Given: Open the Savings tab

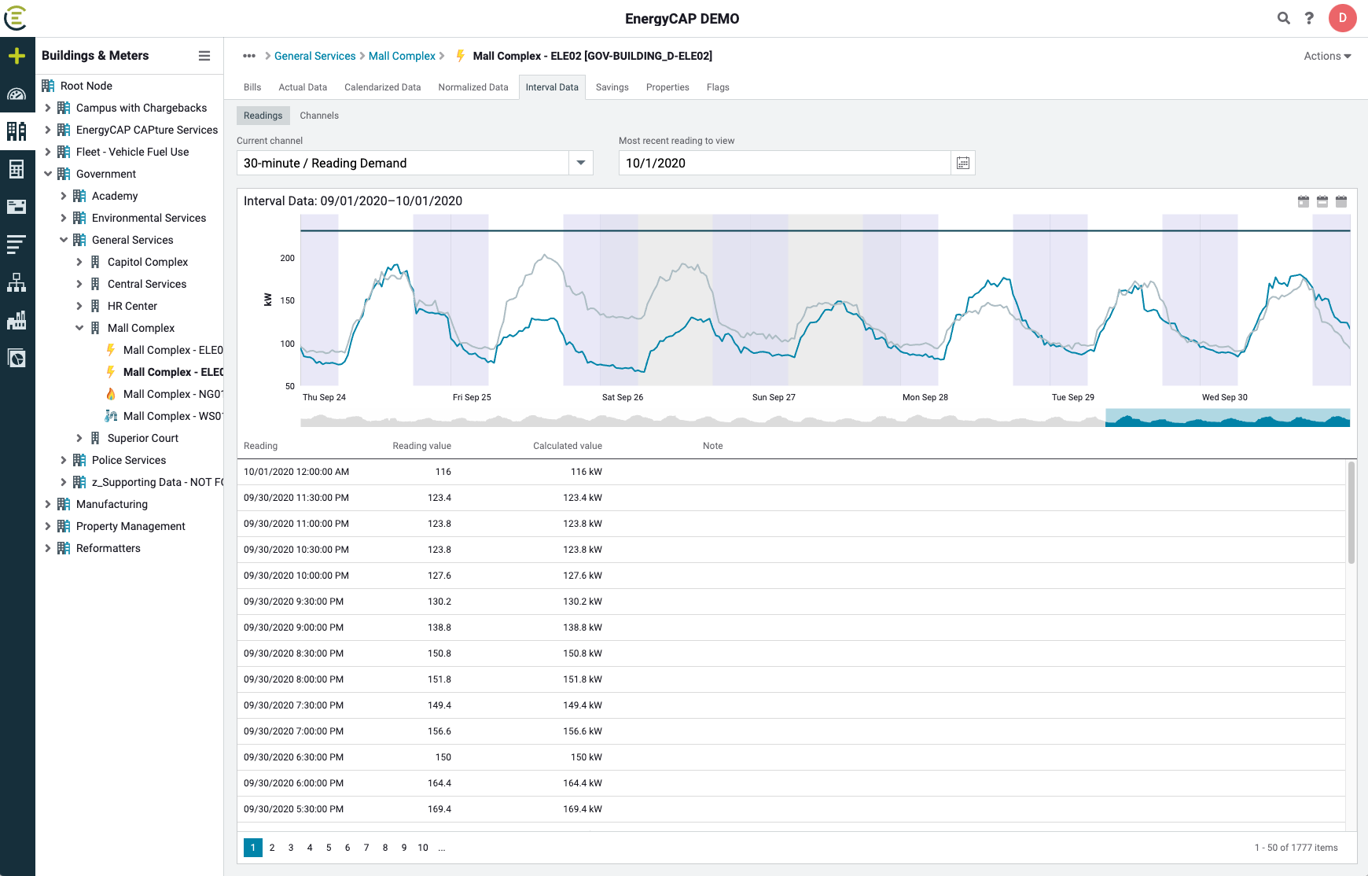Looking at the screenshot, I should click(612, 87).
